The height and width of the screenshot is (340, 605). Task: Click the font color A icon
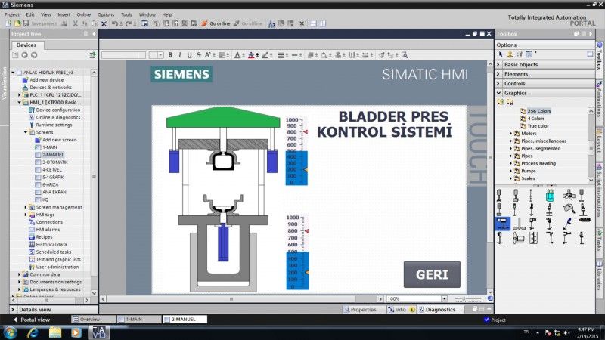tap(237, 55)
